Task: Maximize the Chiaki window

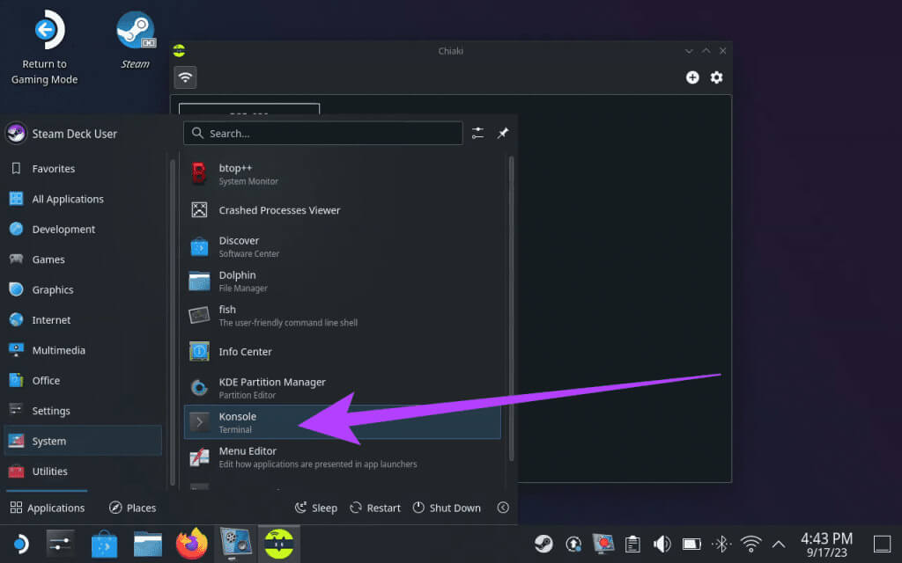Action: pos(706,51)
